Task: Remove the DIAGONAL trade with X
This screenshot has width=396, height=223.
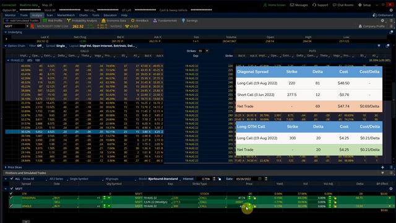Action: pyautogui.click(x=390, y=198)
